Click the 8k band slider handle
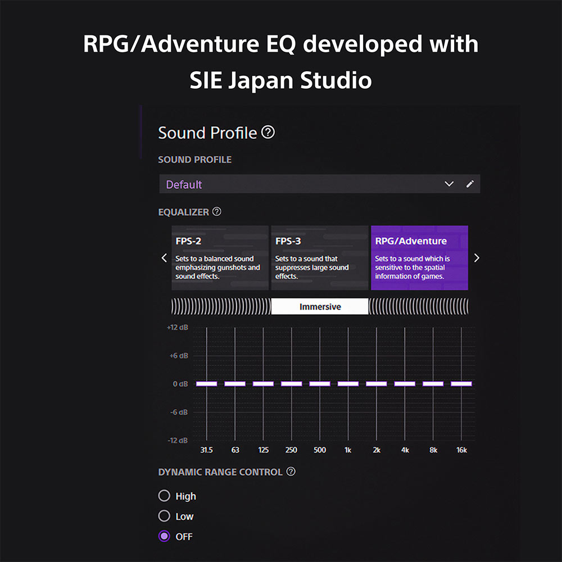 (433, 383)
